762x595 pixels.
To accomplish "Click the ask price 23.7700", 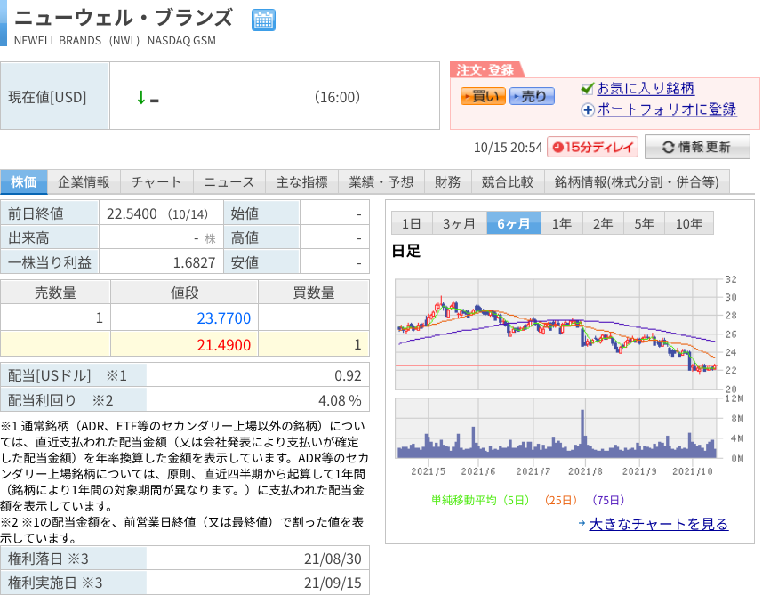I will click(x=223, y=318).
